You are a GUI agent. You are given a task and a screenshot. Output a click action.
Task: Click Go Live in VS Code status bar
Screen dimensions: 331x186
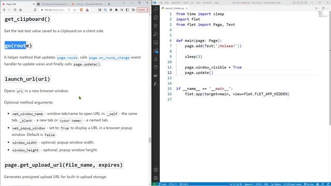[x=309, y=184]
